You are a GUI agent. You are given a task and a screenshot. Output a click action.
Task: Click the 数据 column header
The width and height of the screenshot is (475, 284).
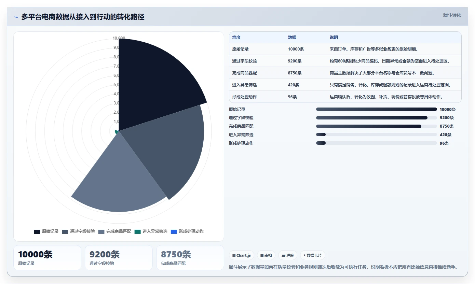click(292, 38)
